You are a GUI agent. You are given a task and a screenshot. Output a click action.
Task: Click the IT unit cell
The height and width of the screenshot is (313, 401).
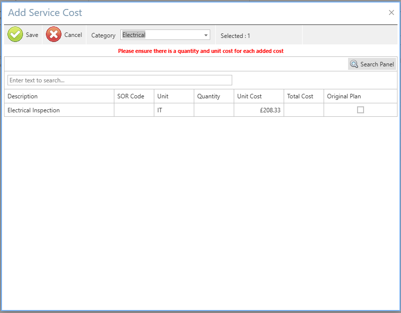[174, 110]
